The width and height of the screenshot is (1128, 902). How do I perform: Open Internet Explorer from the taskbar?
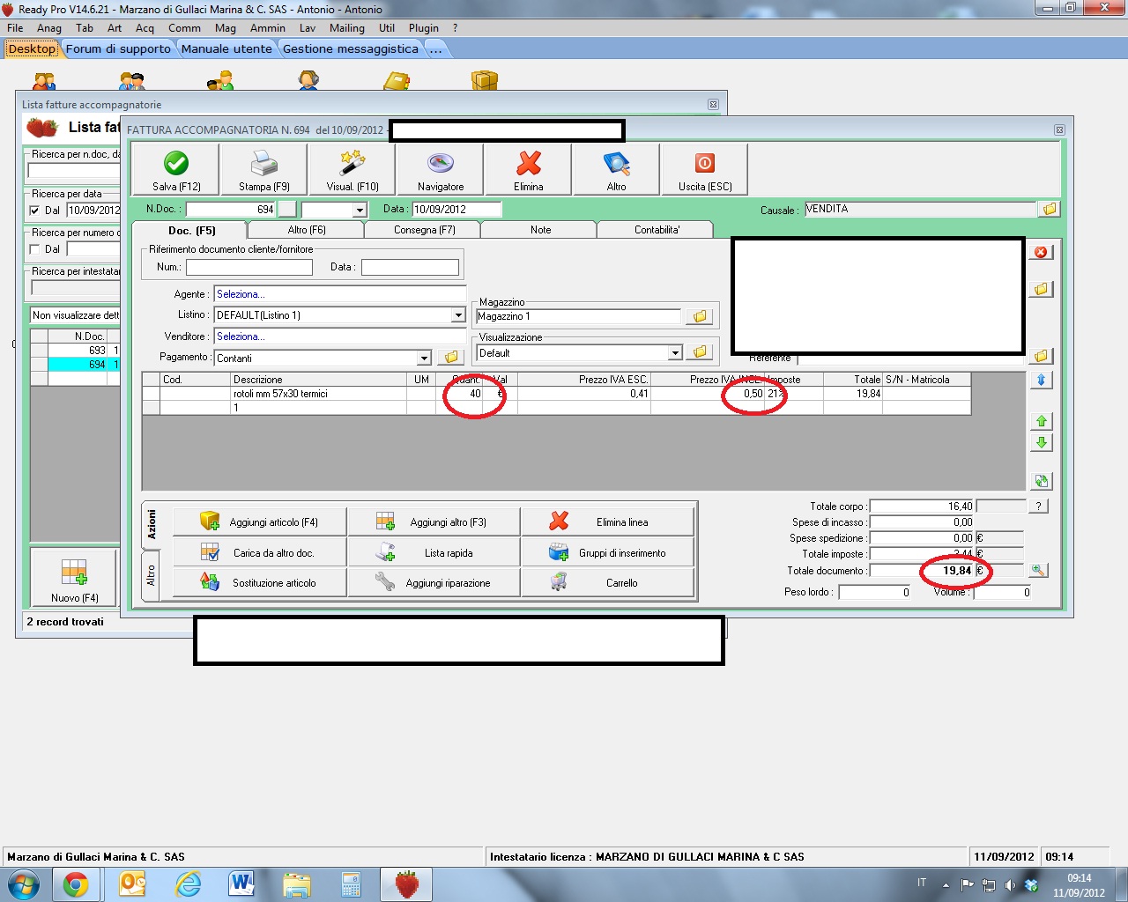(187, 884)
